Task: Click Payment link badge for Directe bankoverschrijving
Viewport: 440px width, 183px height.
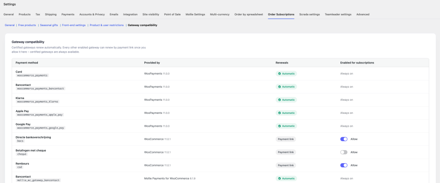Action: [x=286, y=139]
